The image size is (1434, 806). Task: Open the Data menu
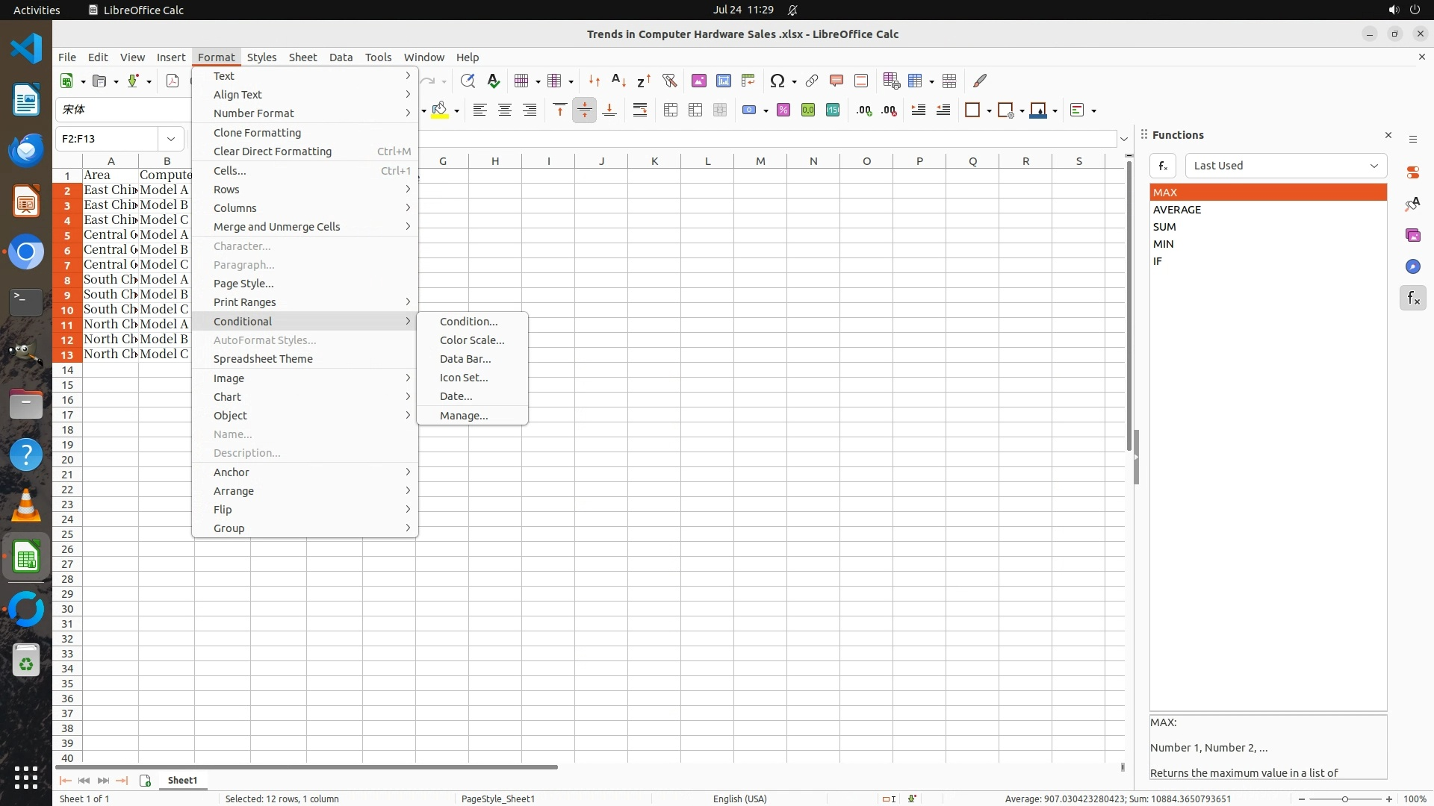[x=341, y=57]
